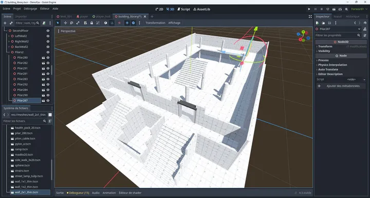370x198 pixels.
Task: Open the Transformation menu button
Action: coord(155,23)
